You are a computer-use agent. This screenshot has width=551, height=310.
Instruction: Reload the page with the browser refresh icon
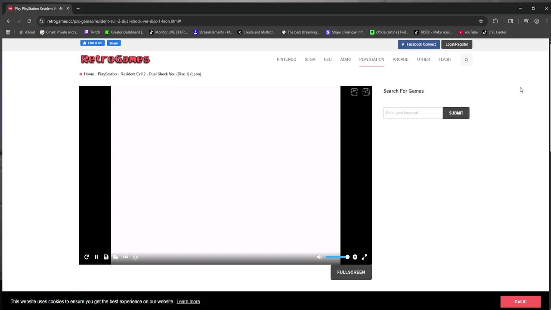29,21
